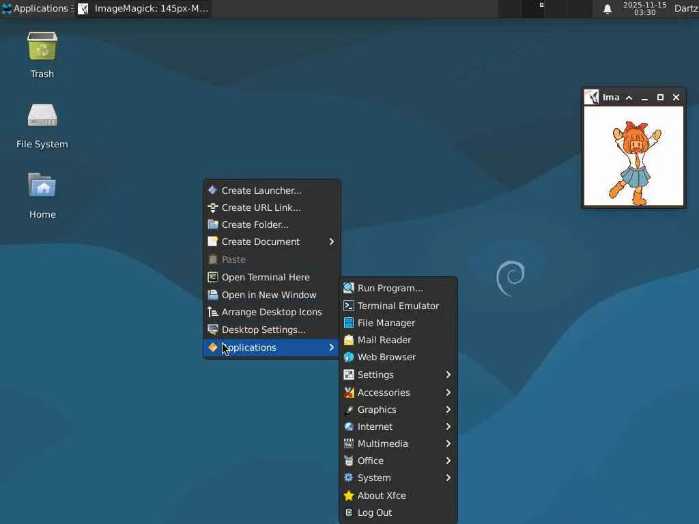Open the notification bell in panel
699x524 pixels.
coord(607,9)
